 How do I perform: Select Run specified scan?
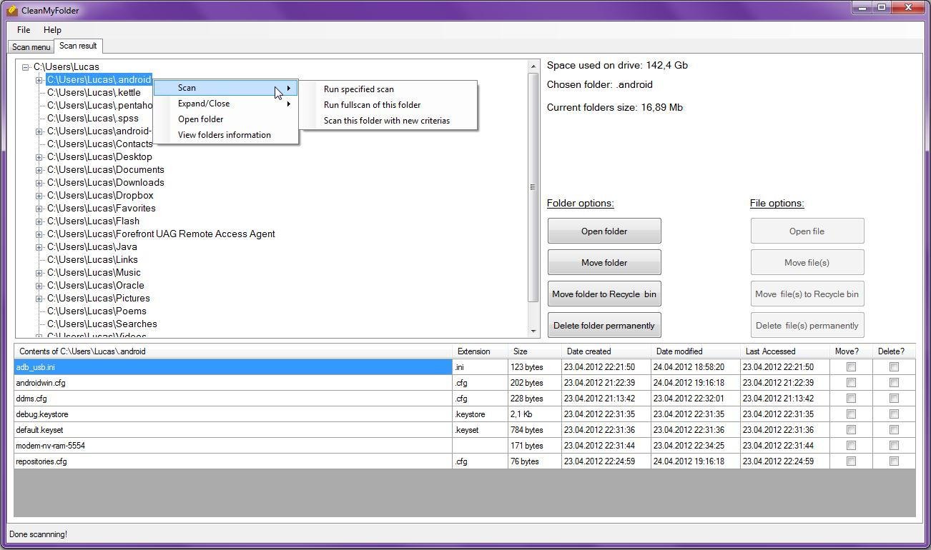tap(388, 89)
